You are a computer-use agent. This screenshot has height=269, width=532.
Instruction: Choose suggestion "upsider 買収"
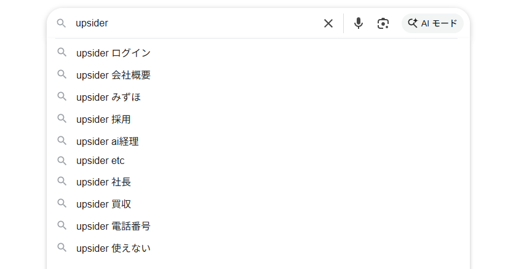tap(103, 204)
